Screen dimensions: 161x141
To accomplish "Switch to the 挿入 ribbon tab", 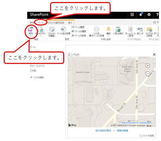I will (70, 23).
